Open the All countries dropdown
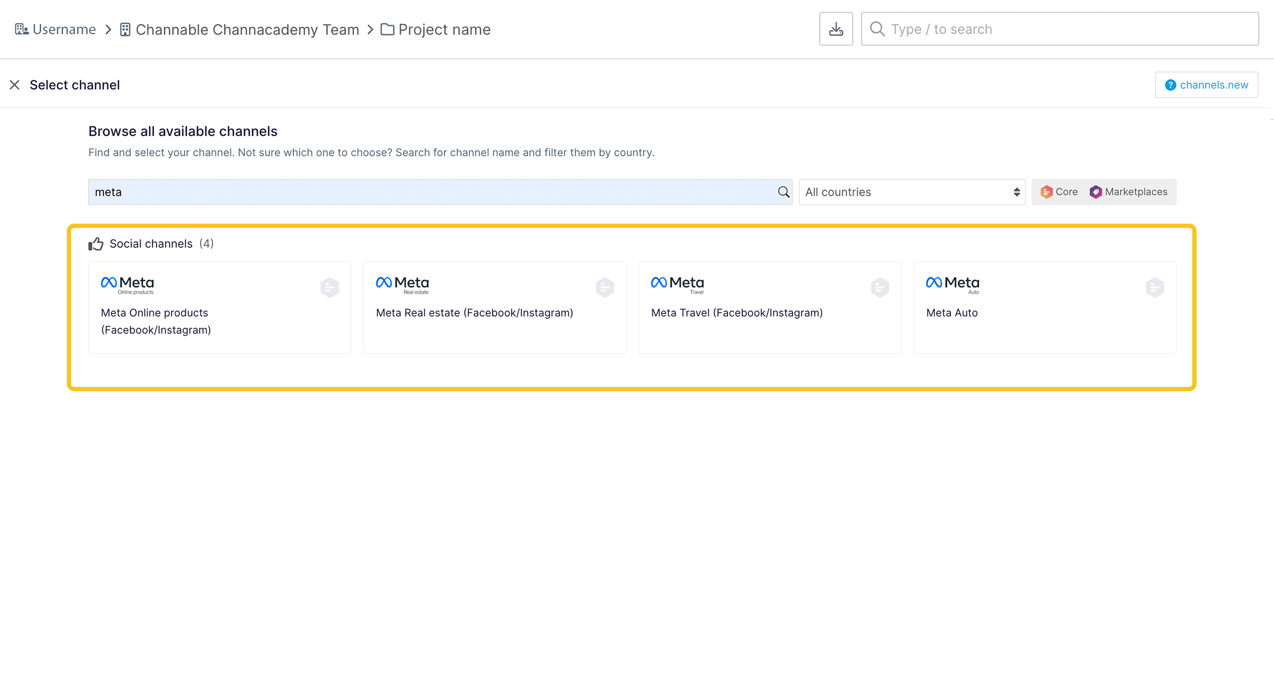This screenshot has height=674, width=1274. (912, 192)
